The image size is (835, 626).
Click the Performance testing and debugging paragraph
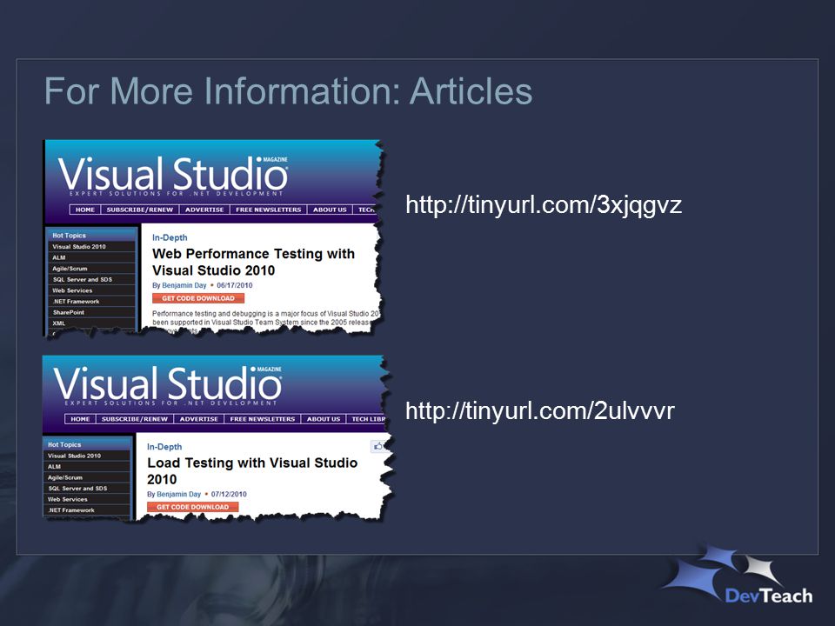266,321
